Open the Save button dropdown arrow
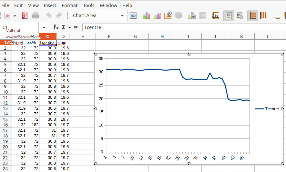The width and height of the screenshot is (286, 172). (x=15, y=15)
